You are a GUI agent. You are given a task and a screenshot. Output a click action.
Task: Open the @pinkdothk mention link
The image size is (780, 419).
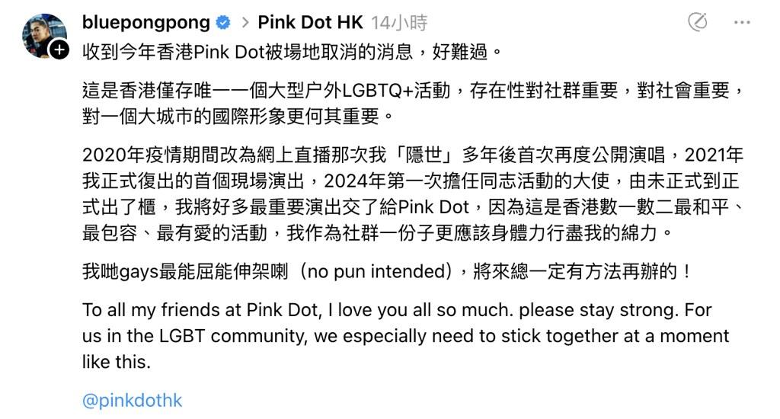(132, 400)
